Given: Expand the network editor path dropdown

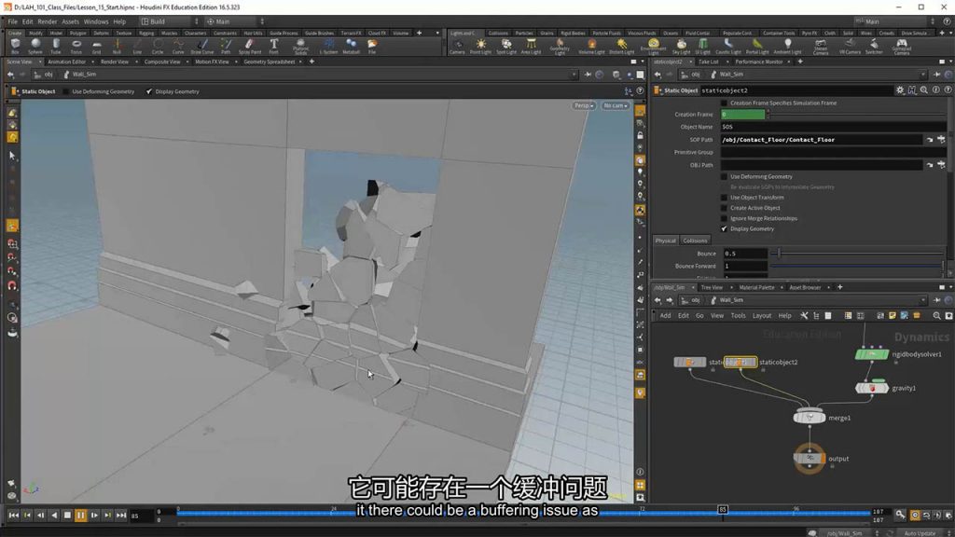Looking at the screenshot, I should tap(923, 300).
